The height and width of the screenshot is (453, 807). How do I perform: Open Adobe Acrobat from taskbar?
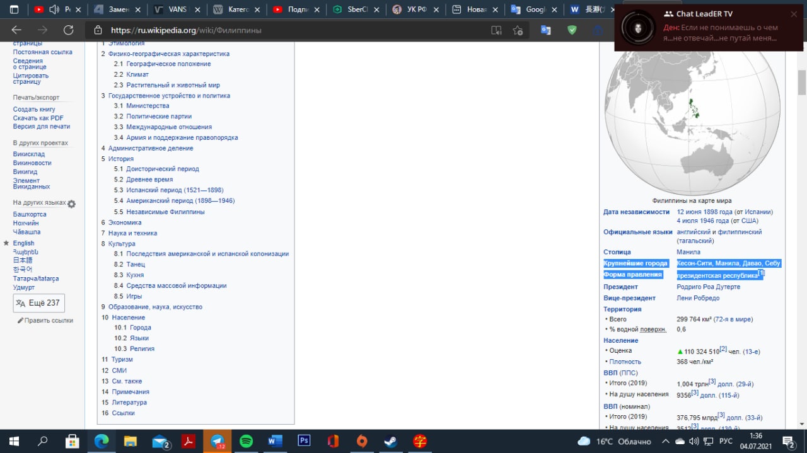click(188, 441)
